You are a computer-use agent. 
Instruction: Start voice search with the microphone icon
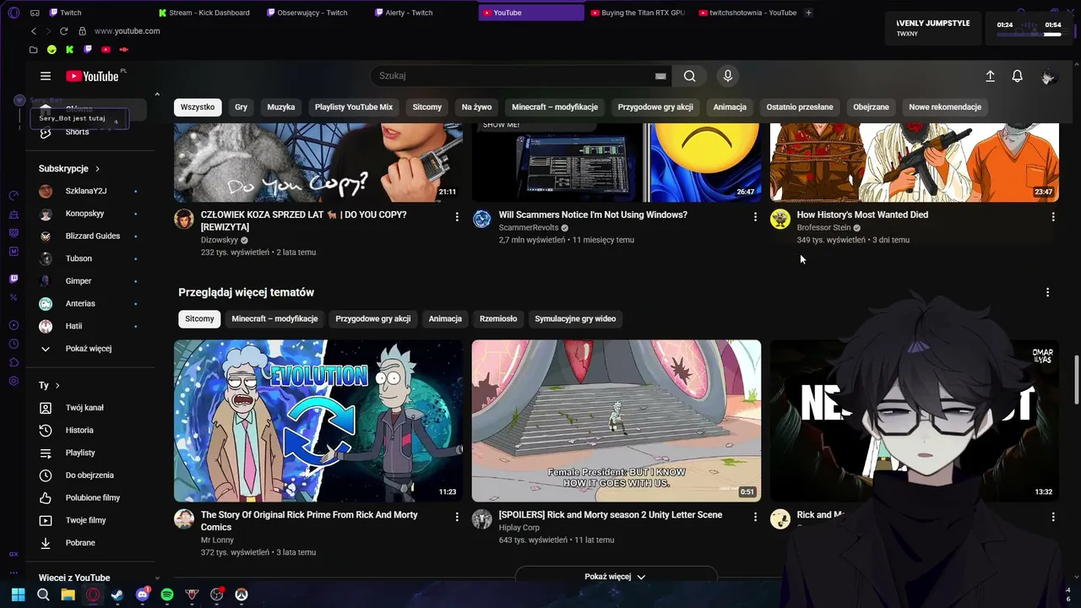(x=728, y=76)
